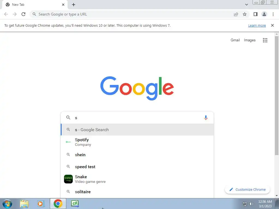Viewport: 279px width, 209px height.
Task: Open the C# application in taskbar
Action: point(75,204)
